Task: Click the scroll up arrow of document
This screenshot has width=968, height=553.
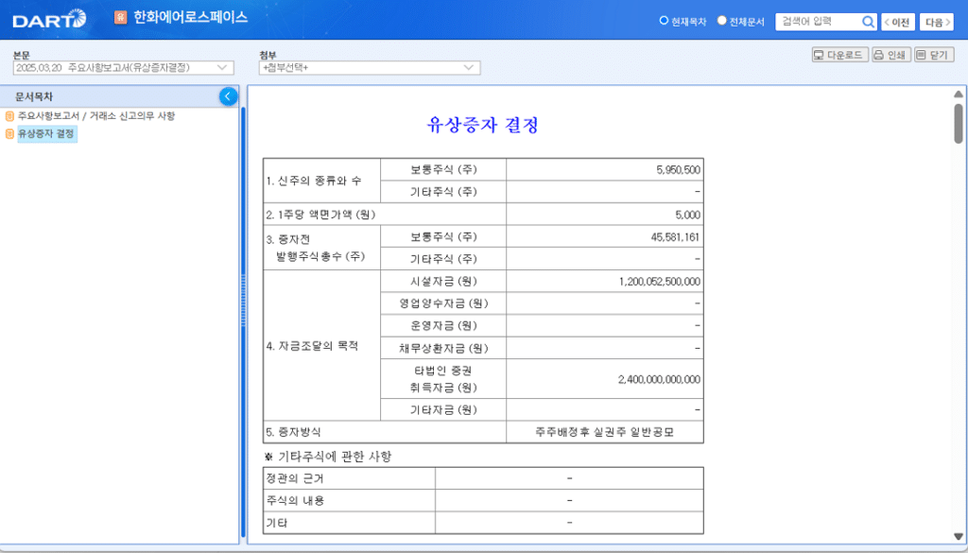Action: tap(959, 95)
